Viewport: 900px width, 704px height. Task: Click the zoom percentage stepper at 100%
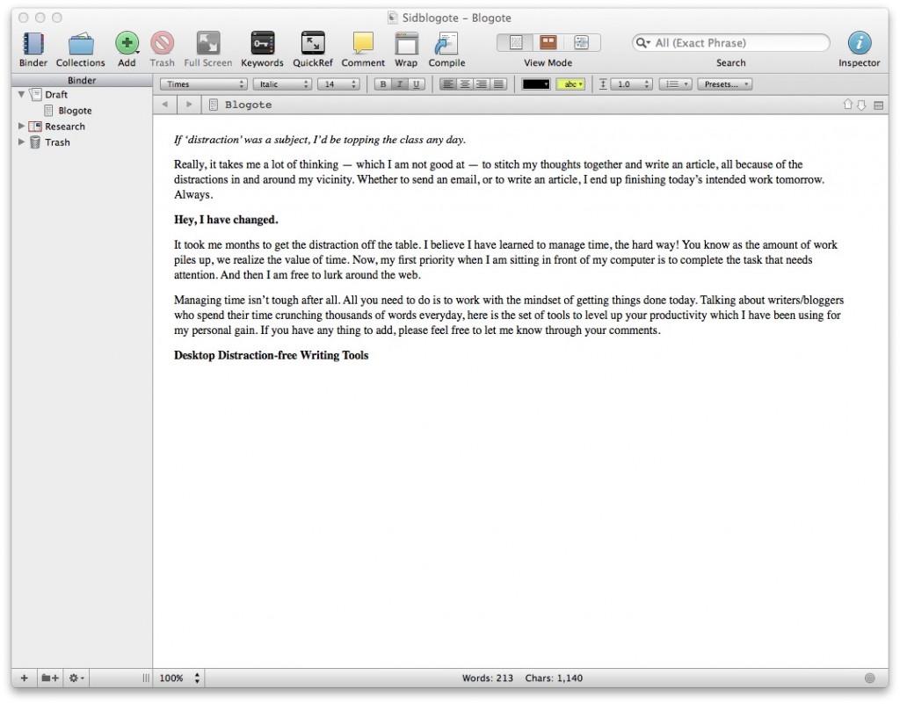(x=195, y=678)
